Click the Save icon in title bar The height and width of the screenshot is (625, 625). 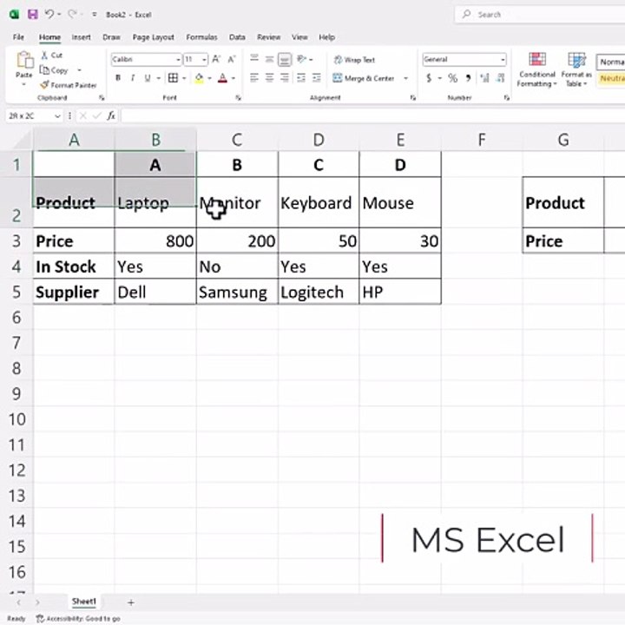pos(32,15)
